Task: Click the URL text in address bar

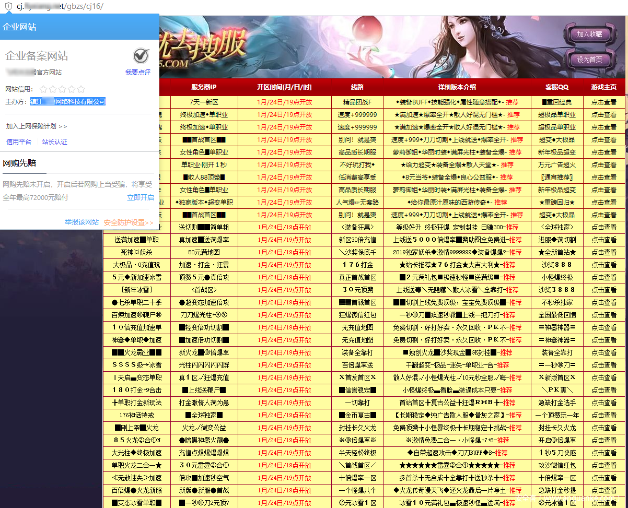Action: (60, 6)
